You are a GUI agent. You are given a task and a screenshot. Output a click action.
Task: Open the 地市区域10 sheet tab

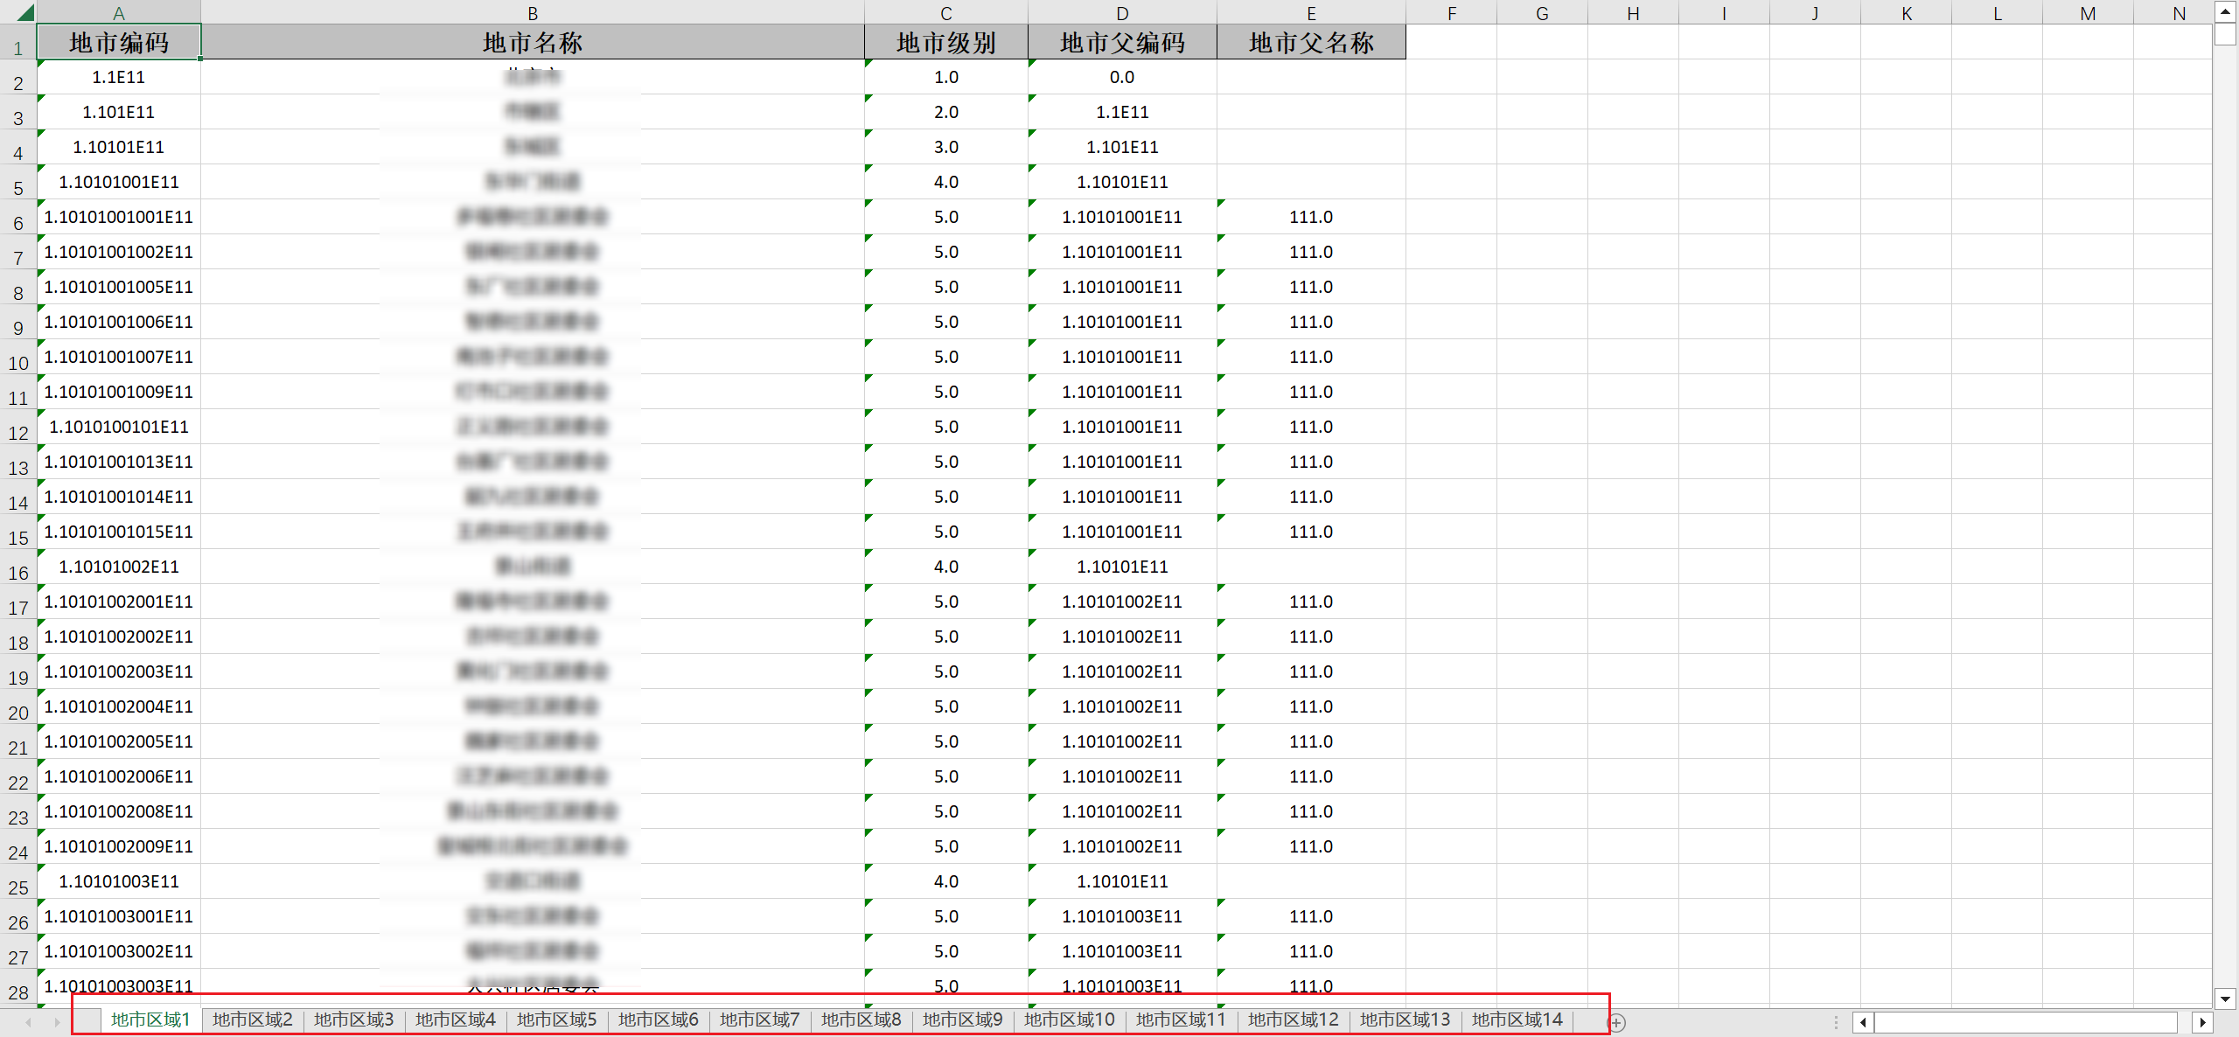click(x=1069, y=1020)
